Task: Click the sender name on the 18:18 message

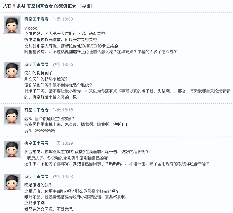Action: point(36,110)
